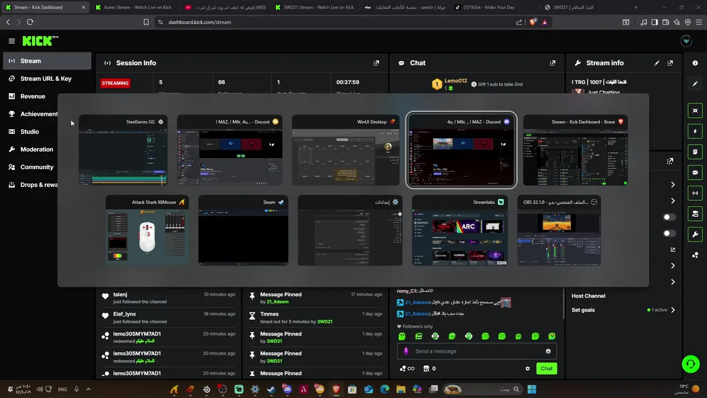Open Discord from the taskbar

click(x=287, y=389)
